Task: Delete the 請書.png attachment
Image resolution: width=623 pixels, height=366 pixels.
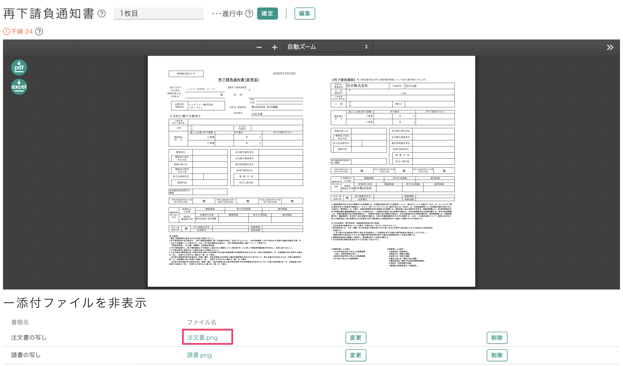Action: [x=497, y=355]
